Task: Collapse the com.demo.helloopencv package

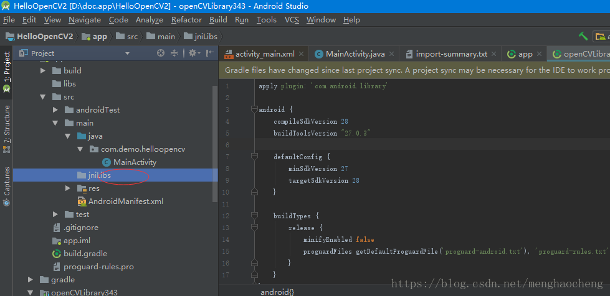Action: tap(80, 149)
